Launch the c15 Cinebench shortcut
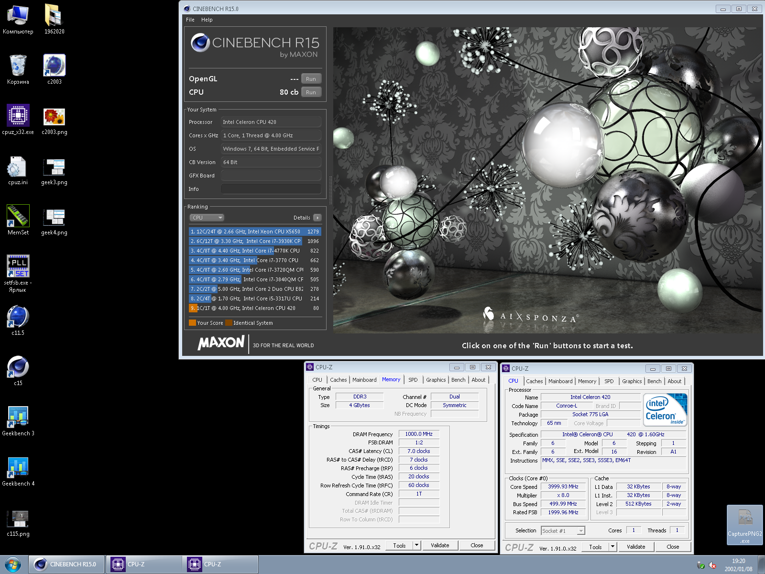Viewport: 765px width, 574px height. point(18,371)
